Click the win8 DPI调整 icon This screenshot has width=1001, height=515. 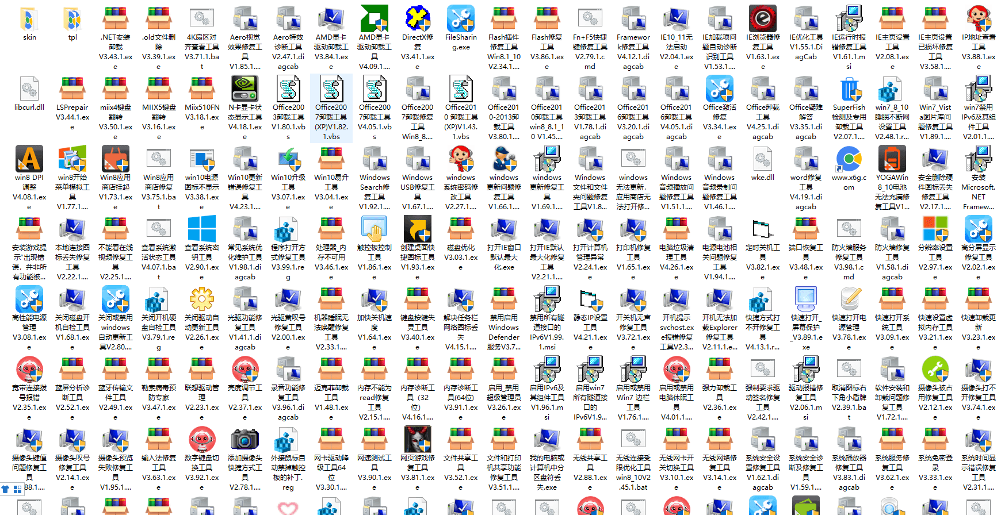[x=29, y=160]
